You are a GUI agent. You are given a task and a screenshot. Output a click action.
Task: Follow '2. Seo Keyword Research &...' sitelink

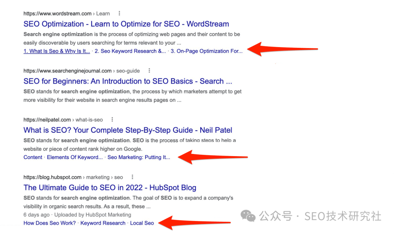pyautogui.click(x=130, y=51)
